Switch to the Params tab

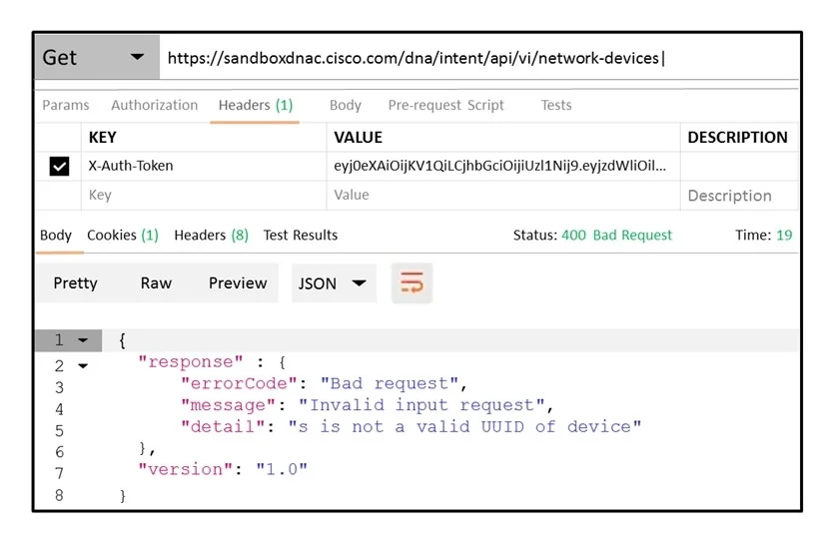(66, 105)
